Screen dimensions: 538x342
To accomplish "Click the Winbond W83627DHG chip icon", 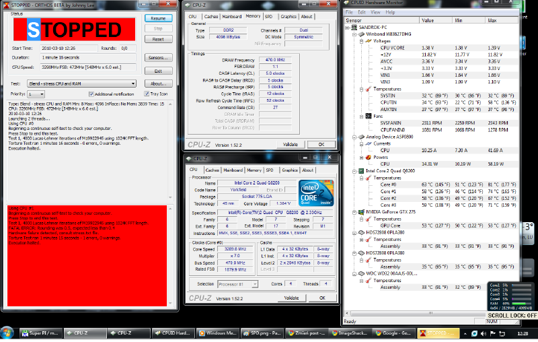I will [361, 34].
